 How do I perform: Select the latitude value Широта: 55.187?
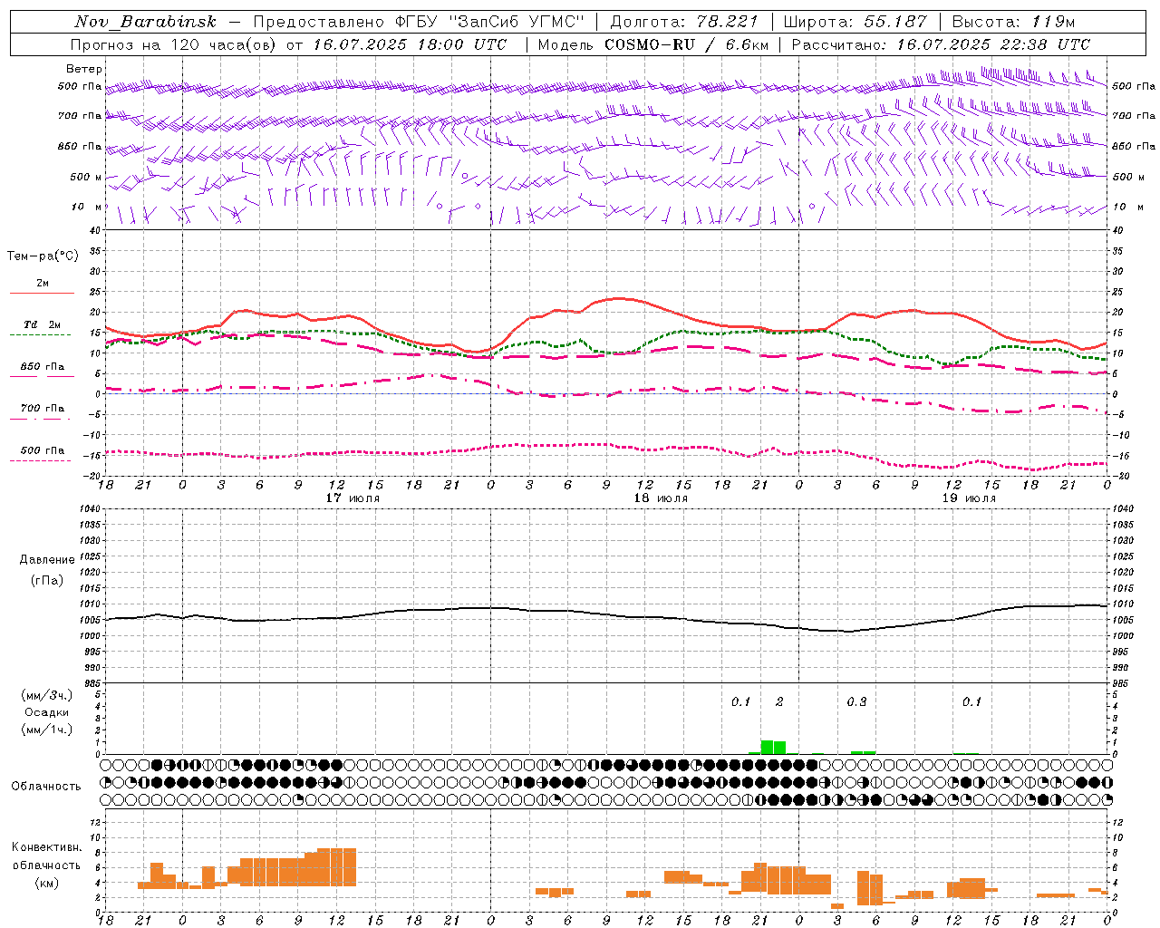click(x=855, y=22)
